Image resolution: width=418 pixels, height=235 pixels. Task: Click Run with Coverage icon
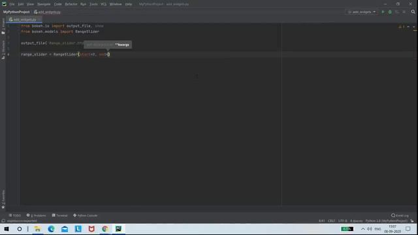click(397, 12)
